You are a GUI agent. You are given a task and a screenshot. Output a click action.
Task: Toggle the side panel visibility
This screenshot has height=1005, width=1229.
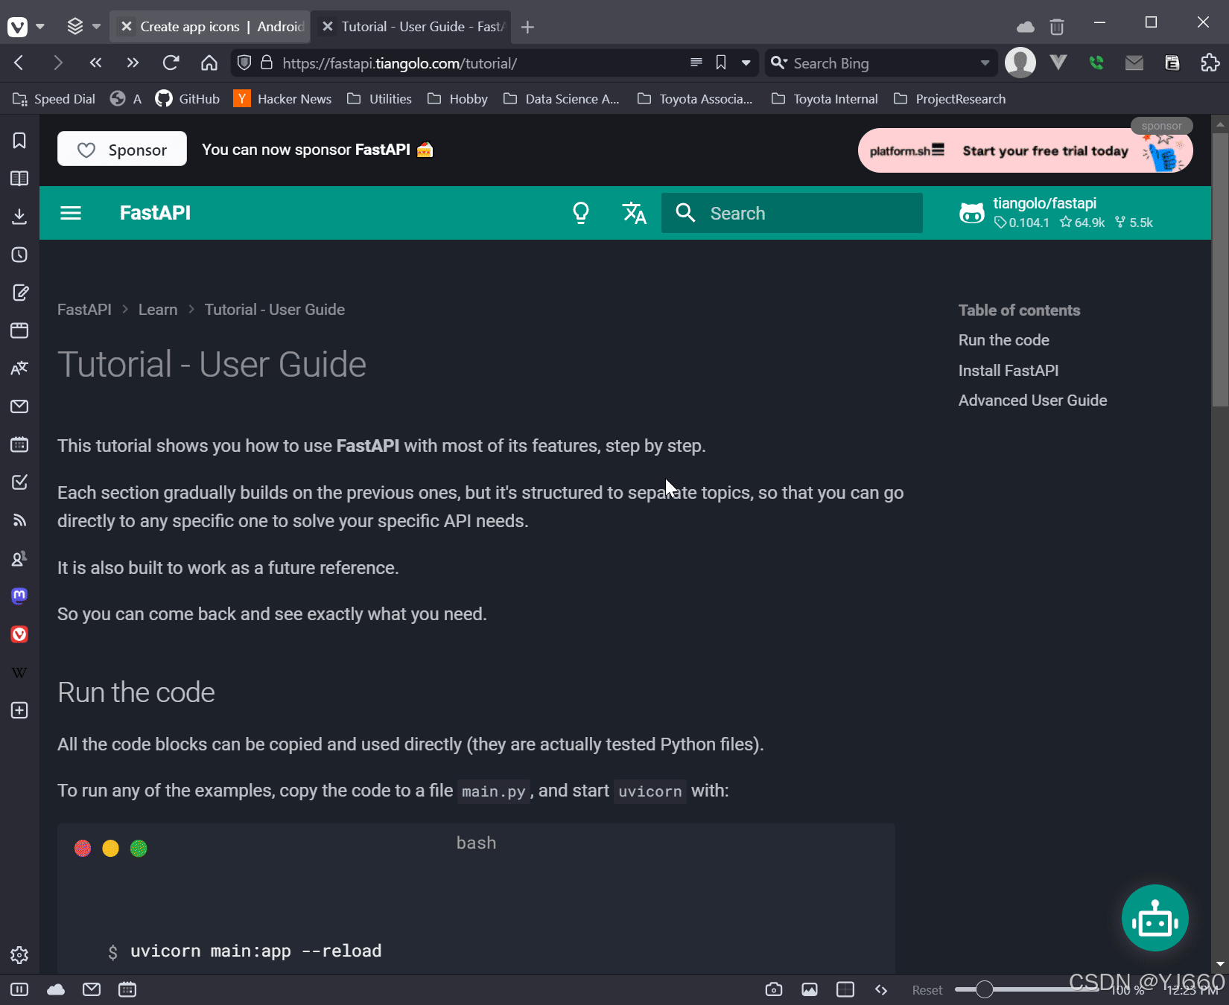(19, 989)
